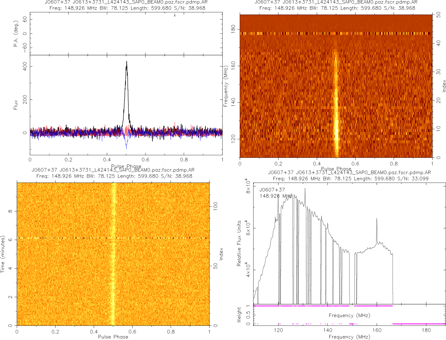Screen dimensions: 446x340
Task: Click the Weight axis label
Action: click(239, 314)
